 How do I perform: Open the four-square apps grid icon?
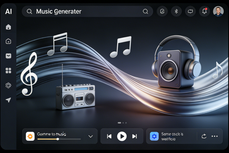point(8,71)
